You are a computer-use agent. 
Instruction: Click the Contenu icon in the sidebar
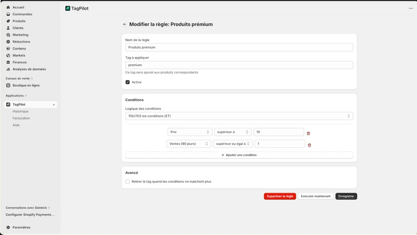click(x=8, y=49)
